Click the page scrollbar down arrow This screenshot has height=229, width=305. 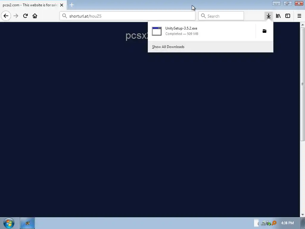click(x=303, y=215)
